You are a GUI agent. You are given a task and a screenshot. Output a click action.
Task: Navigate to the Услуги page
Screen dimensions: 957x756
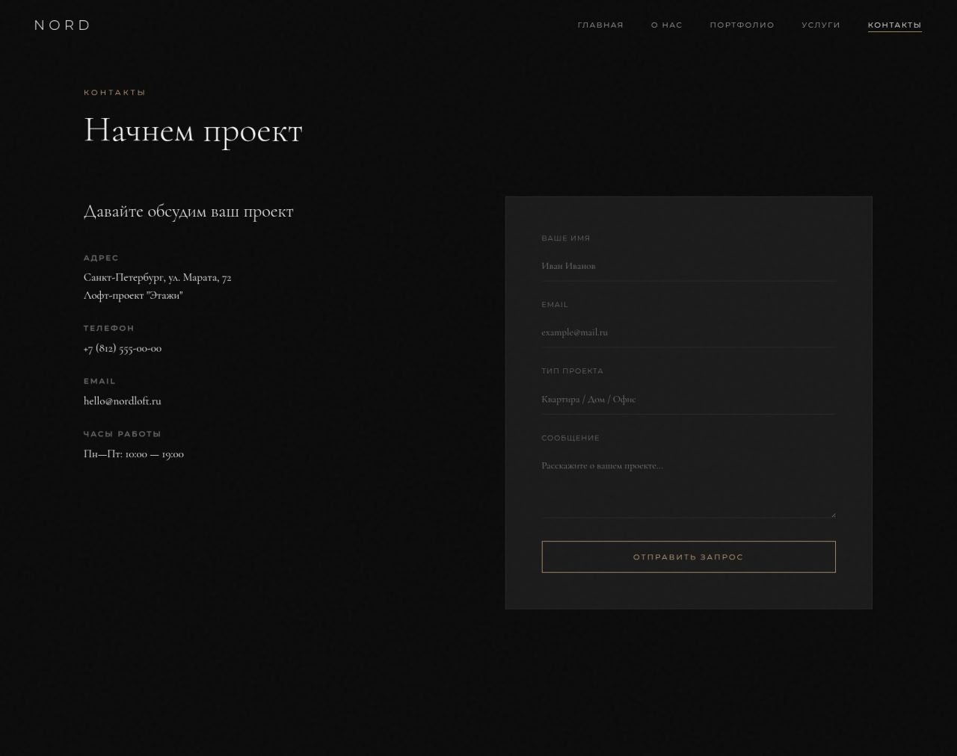(x=820, y=25)
